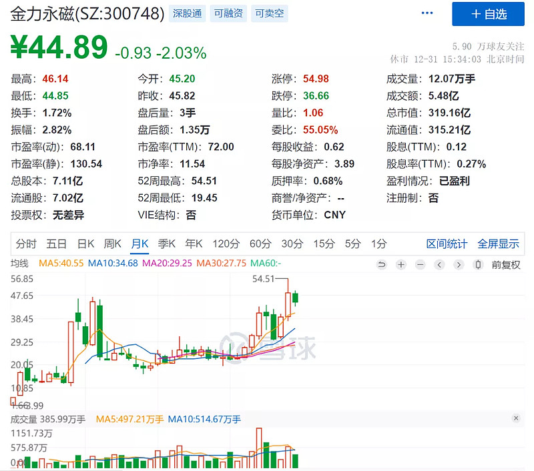Click the 5.90 万球友关注 followers text
The height and width of the screenshot is (471, 534).
(488, 46)
